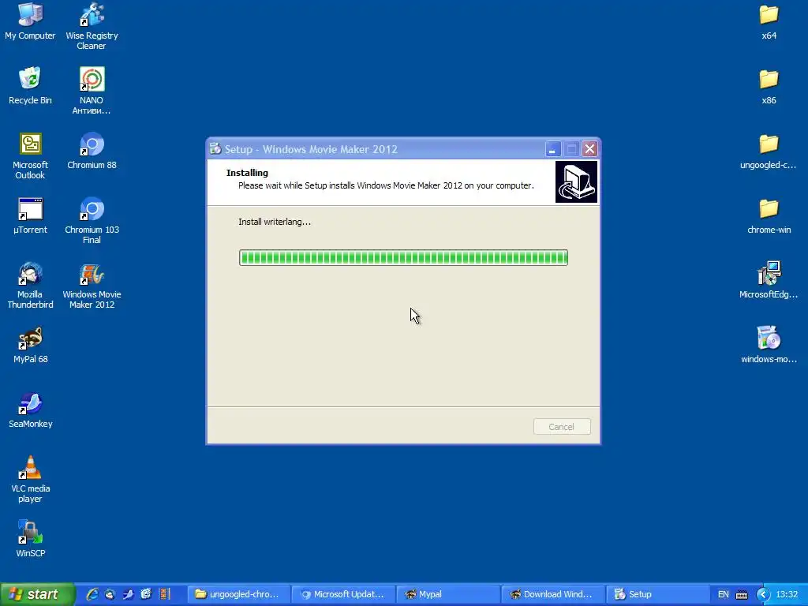Switch to ungoogled-chro... taskbar window
808x606 pixels.
coord(238,594)
